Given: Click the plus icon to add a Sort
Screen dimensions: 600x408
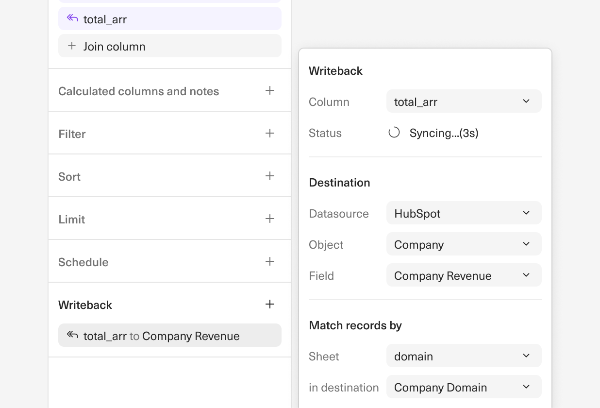Looking at the screenshot, I should (270, 175).
